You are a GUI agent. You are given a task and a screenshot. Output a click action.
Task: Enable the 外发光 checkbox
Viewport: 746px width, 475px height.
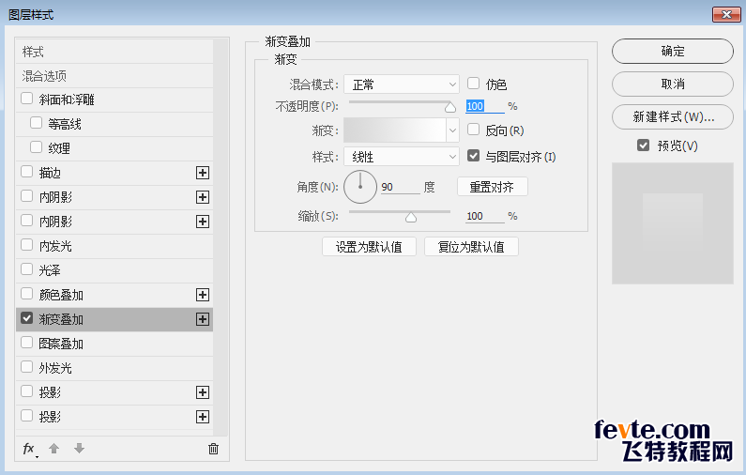click(26, 367)
